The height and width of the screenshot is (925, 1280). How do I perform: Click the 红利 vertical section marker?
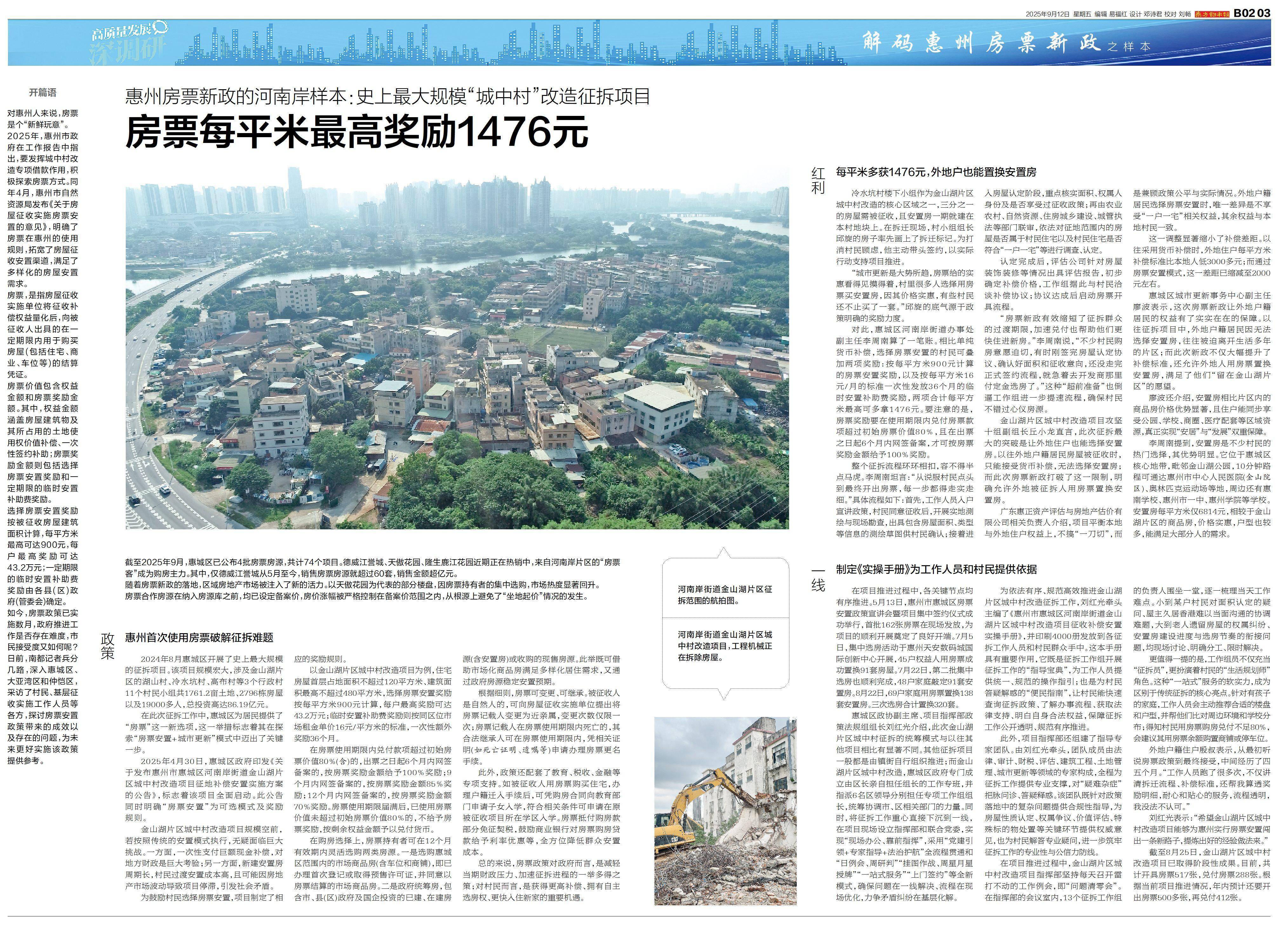818,181
